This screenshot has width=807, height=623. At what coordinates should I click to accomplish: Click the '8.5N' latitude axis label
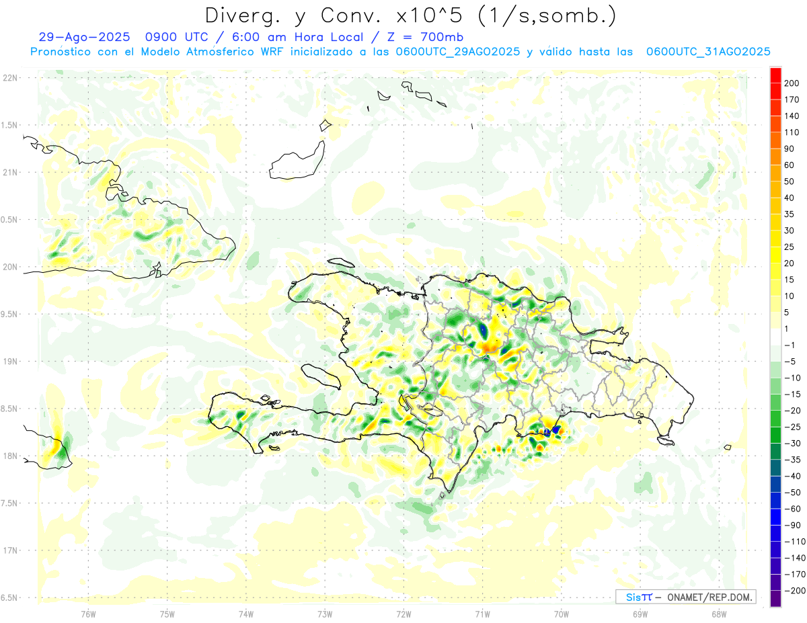(x=9, y=409)
